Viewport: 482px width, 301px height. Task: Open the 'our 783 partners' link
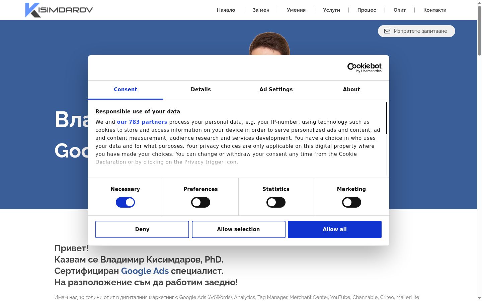click(x=142, y=122)
